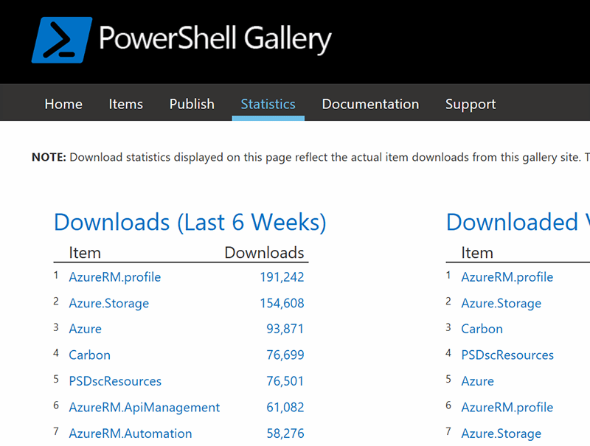This screenshot has width=590, height=446.
Task: Open the AzureRM.Automation module link
Action: point(130,433)
